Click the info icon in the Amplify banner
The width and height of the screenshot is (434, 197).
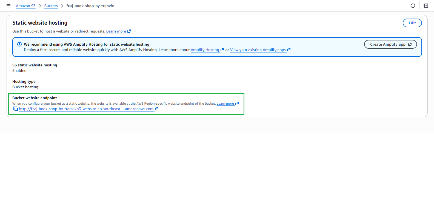[x=19, y=44]
